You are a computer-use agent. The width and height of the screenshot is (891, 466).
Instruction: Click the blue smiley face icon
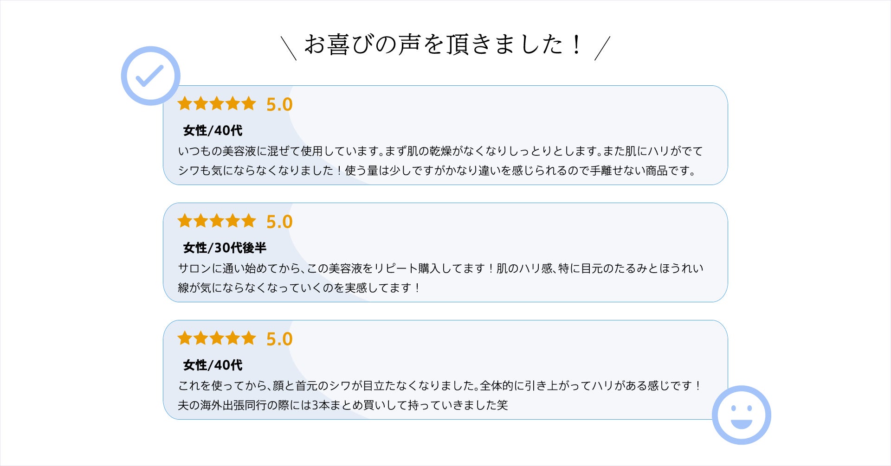[741, 415]
